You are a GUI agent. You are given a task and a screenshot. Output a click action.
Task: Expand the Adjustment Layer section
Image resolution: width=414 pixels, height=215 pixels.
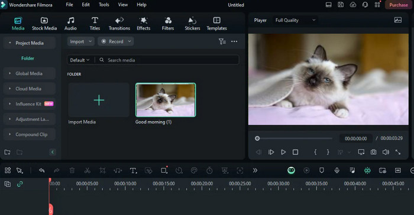pyautogui.click(x=30, y=119)
